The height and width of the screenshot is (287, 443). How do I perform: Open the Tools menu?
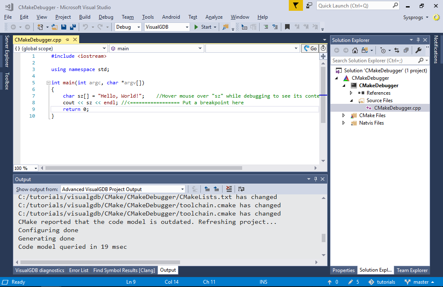click(x=148, y=17)
